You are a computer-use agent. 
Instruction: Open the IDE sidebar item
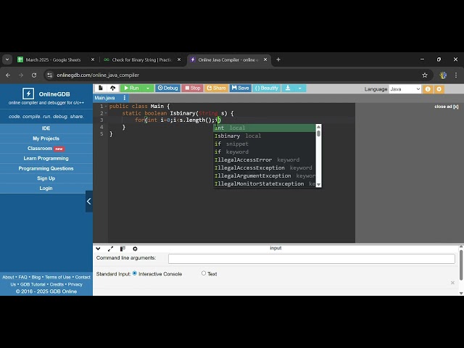click(x=46, y=128)
